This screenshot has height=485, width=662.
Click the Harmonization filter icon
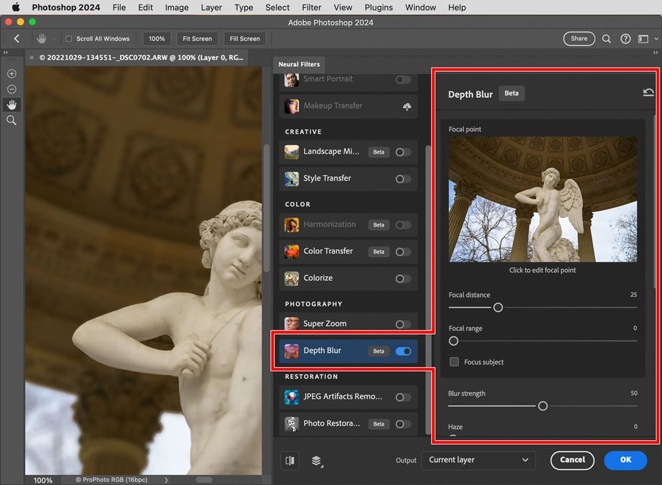292,225
